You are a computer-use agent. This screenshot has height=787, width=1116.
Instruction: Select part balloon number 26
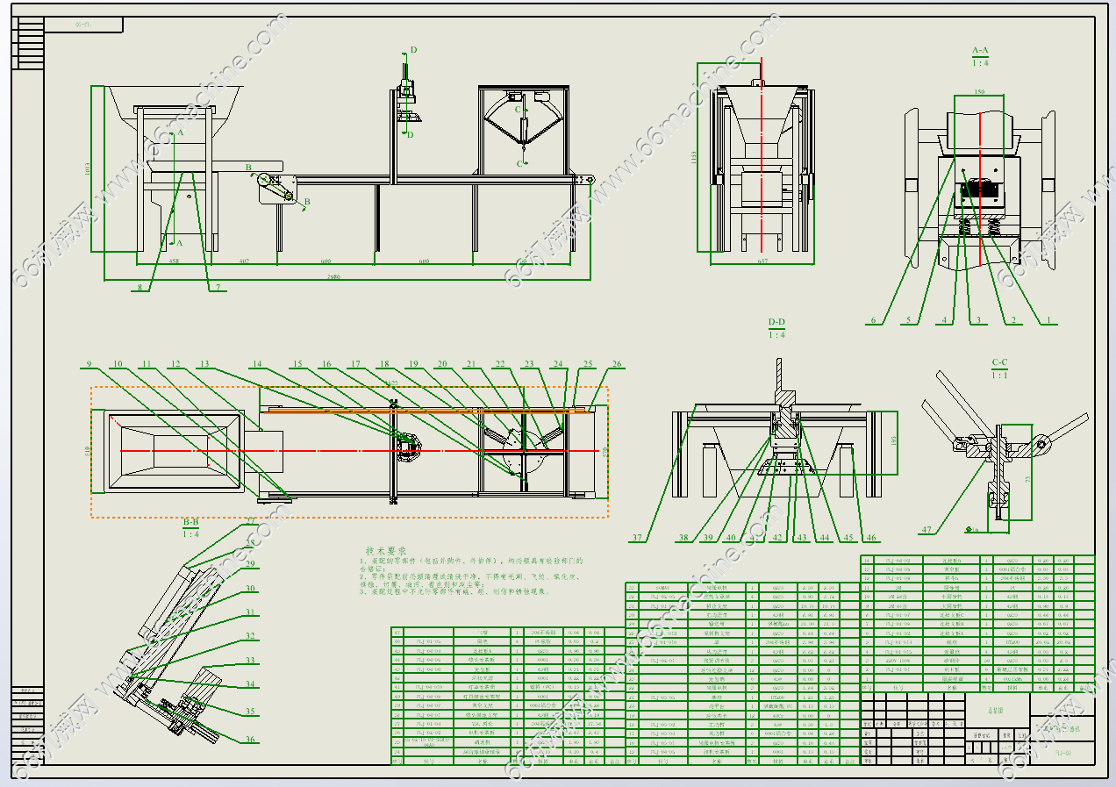point(617,364)
